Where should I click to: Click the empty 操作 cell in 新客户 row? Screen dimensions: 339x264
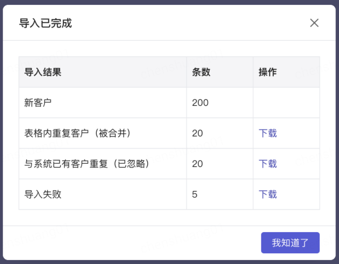286,102
